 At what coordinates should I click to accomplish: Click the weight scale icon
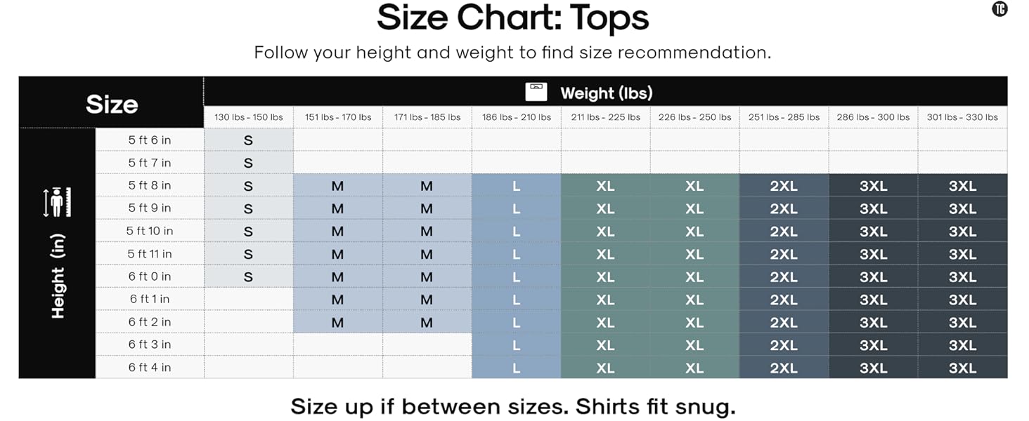(x=536, y=92)
